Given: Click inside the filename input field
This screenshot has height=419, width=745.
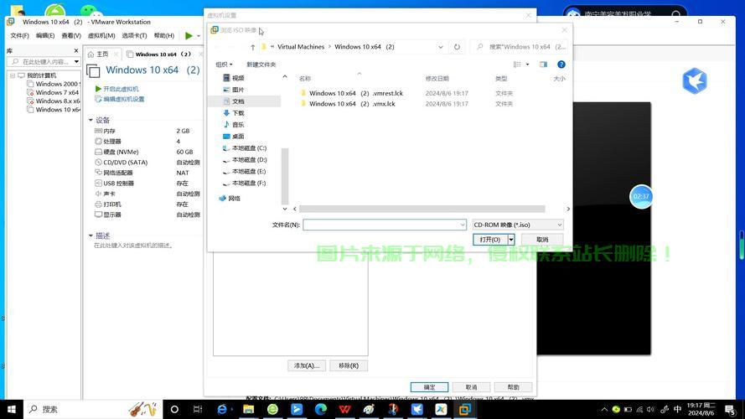Looking at the screenshot, I should 380,225.
